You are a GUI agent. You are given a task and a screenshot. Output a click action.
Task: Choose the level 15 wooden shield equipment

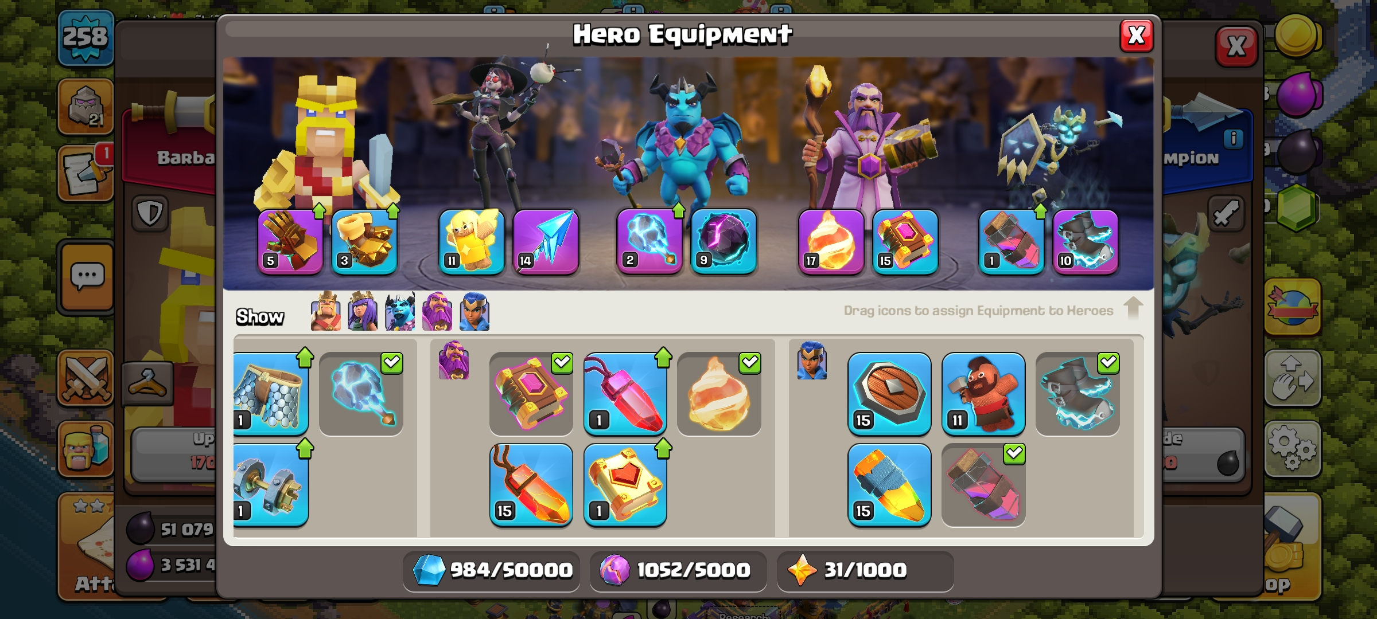click(889, 394)
